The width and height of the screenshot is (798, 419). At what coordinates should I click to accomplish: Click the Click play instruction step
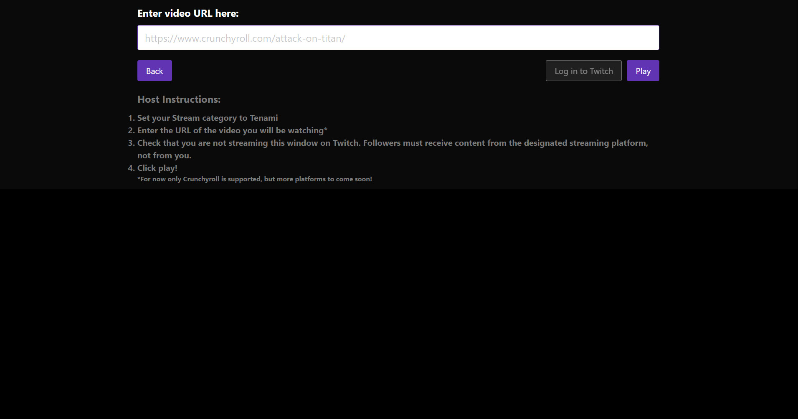tap(157, 168)
